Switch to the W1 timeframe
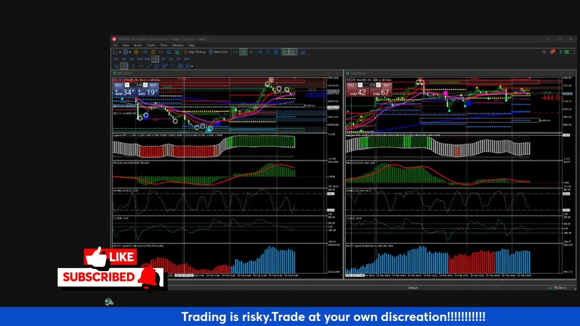This screenshot has height=326, width=580. [179, 59]
